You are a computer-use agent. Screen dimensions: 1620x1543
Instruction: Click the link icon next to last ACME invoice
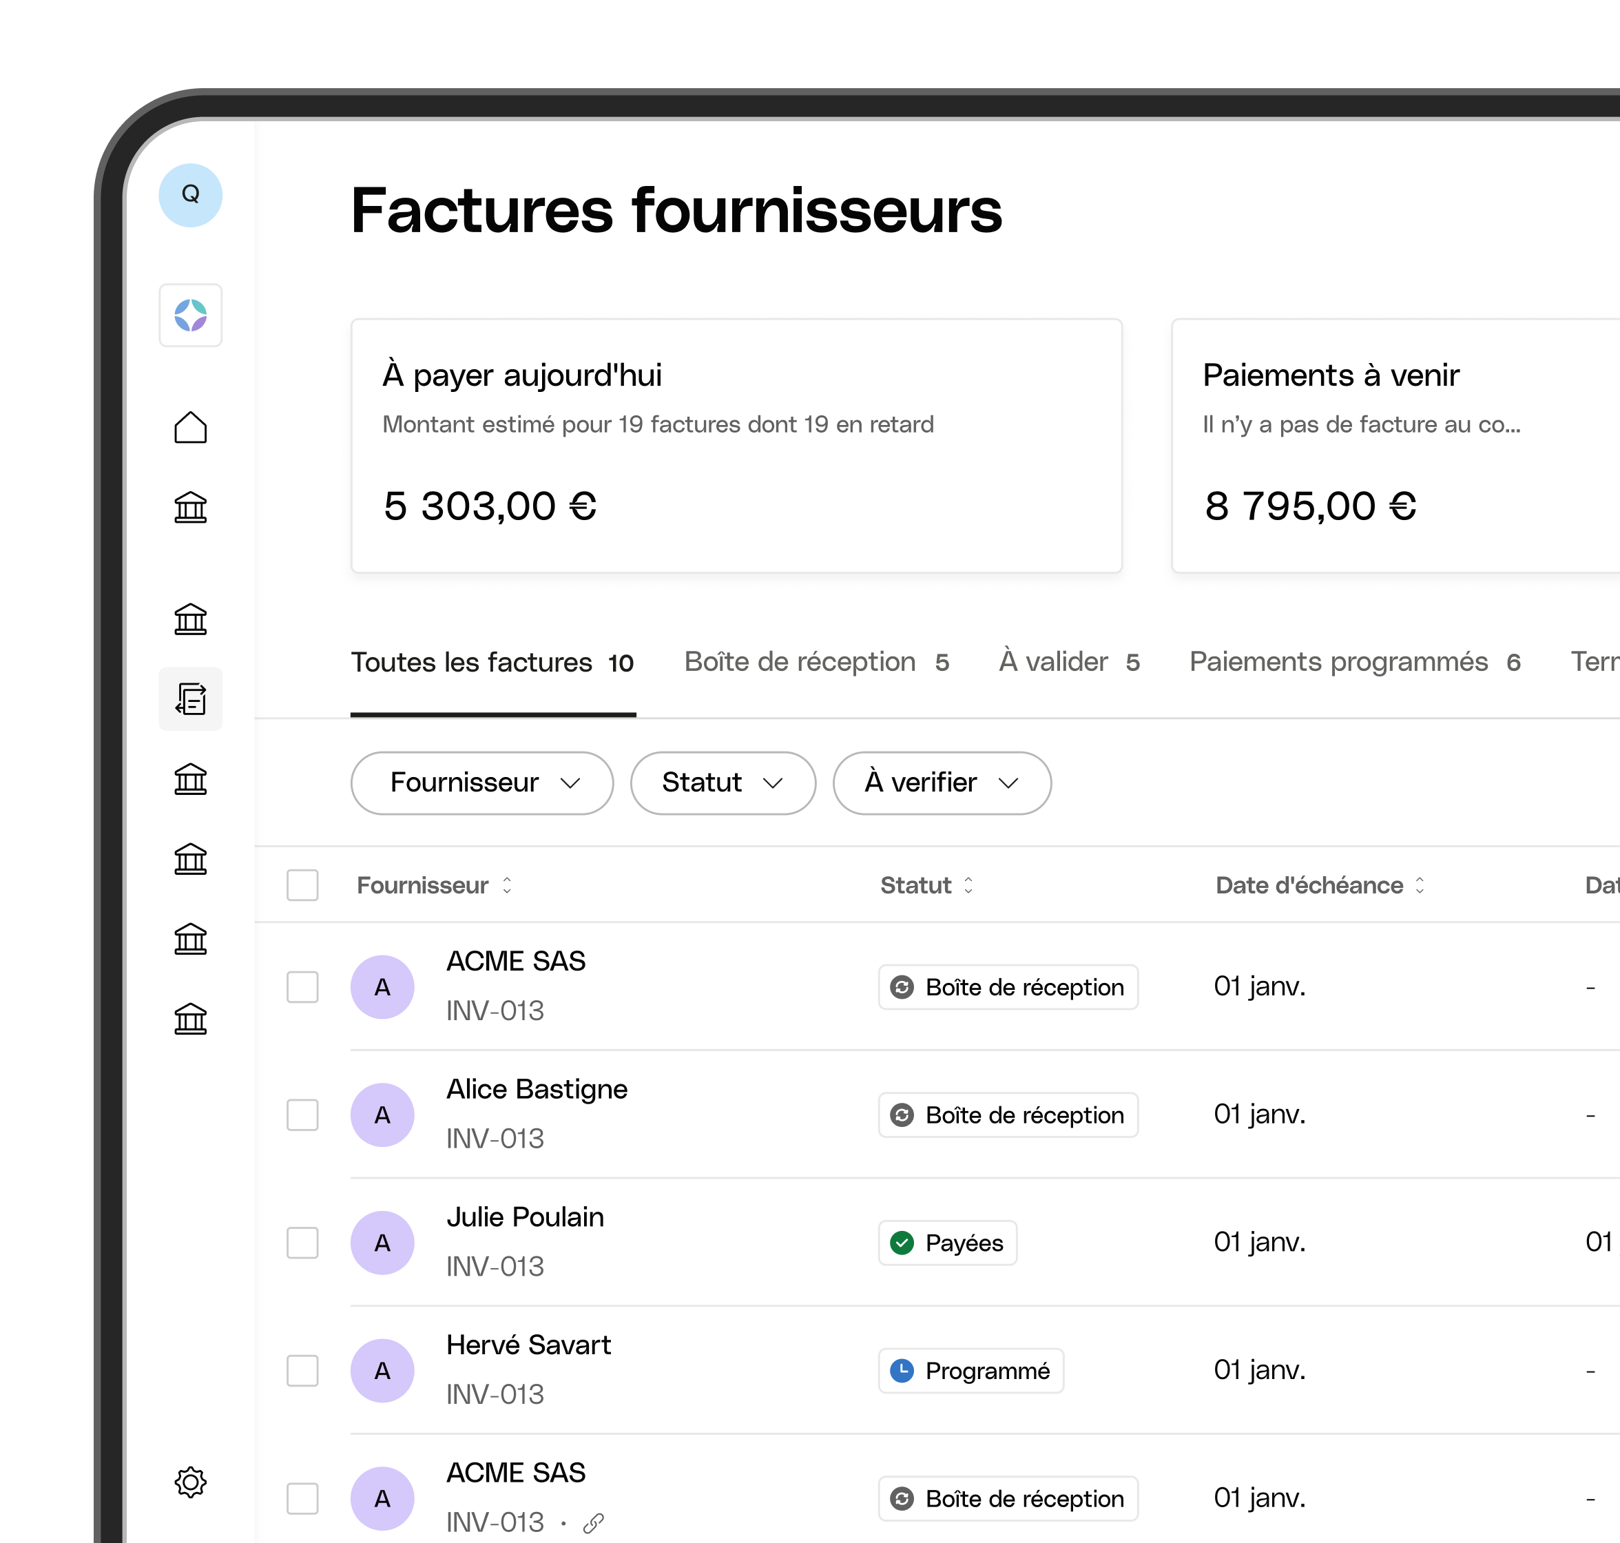[x=593, y=1522]
